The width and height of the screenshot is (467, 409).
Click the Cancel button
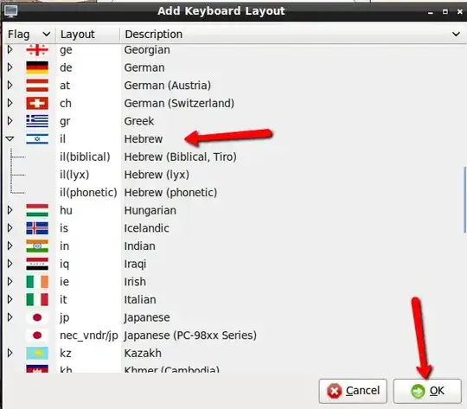pyautogui.click(x=353, y=391)
